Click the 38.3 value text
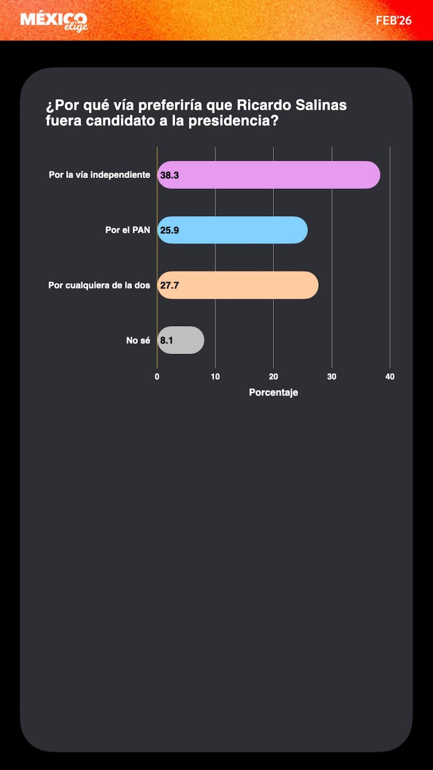 169,175
